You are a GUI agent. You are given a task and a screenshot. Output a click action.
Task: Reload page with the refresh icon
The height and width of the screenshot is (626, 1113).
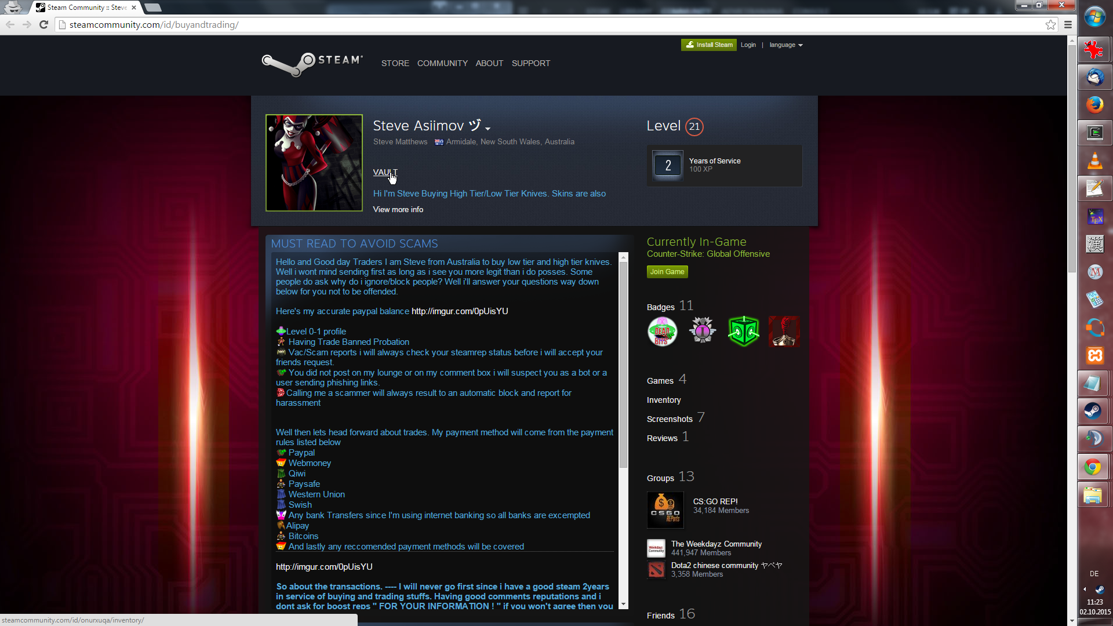point(43,24)
